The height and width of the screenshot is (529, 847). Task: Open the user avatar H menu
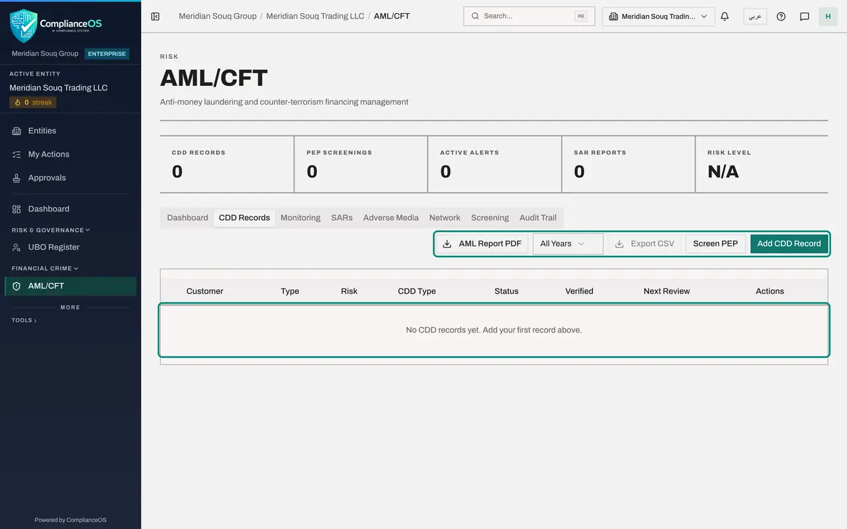[828, 17]
